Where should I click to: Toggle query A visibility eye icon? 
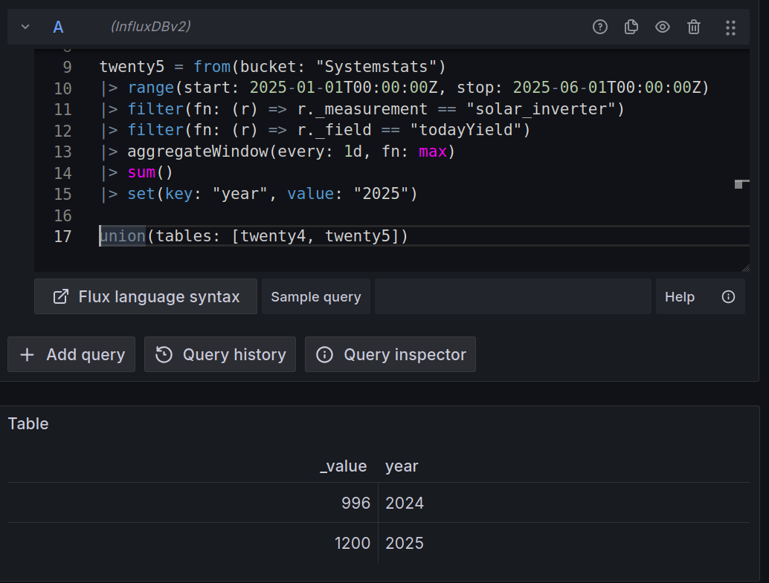tap(663, 27)
